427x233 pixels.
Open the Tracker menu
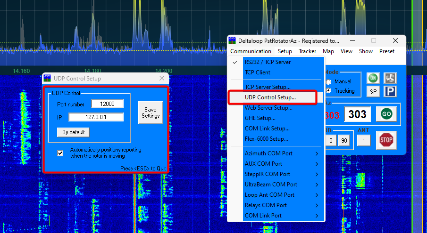click(307, 51)
